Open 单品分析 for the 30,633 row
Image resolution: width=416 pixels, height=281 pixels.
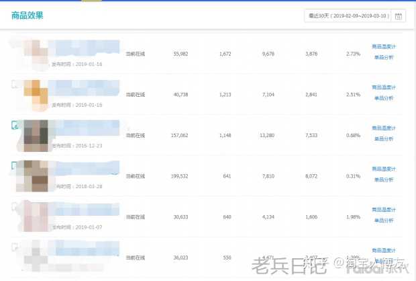click(382, 220)
